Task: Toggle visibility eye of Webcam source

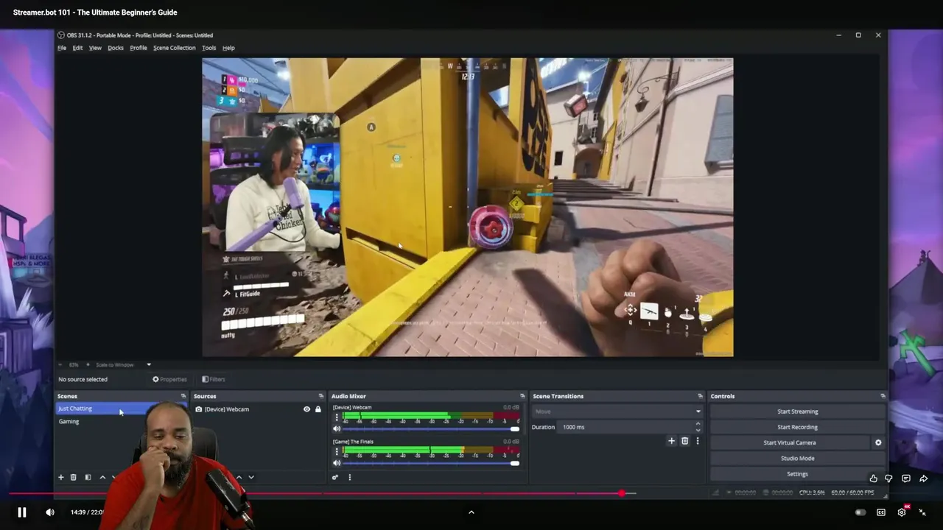Action: click(306, 409)
